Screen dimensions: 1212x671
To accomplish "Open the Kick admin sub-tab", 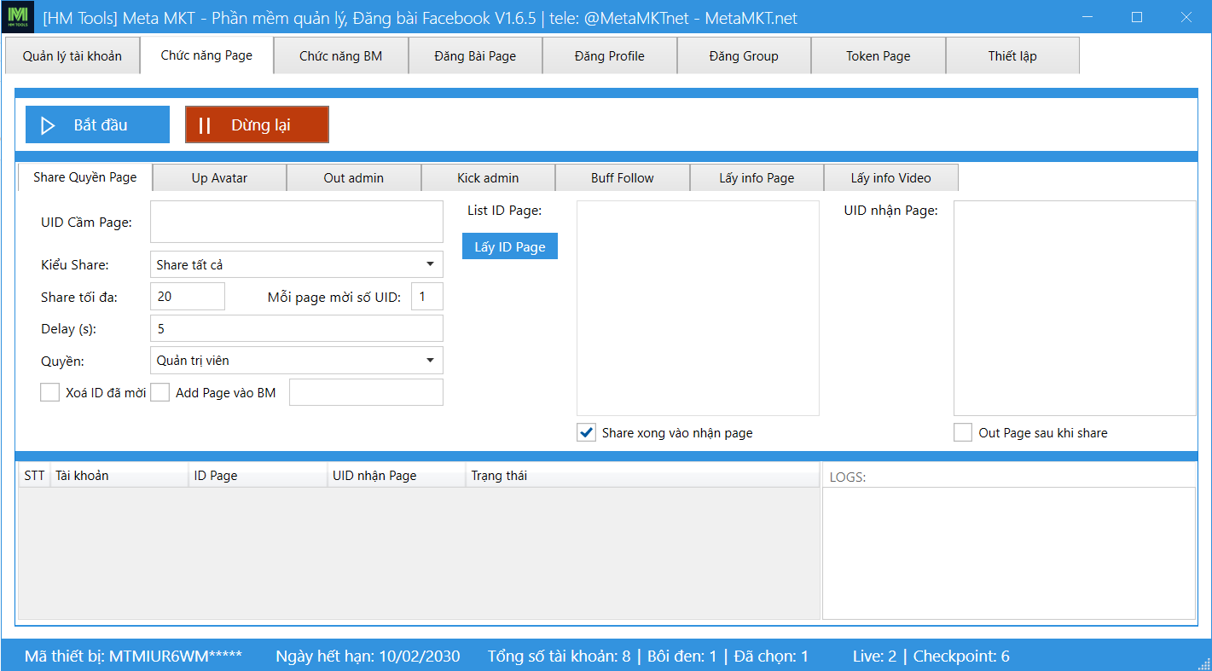I will pyautogui.click(x=488, y=178).
